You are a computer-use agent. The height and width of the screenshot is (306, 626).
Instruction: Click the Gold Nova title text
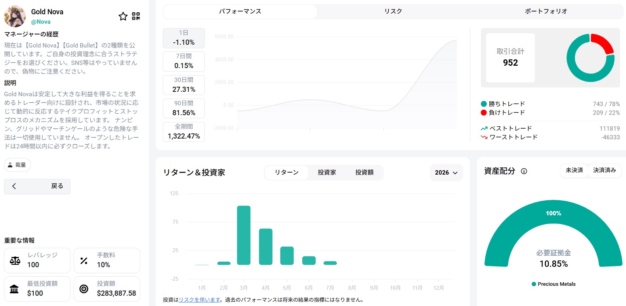tap(47, 12)
